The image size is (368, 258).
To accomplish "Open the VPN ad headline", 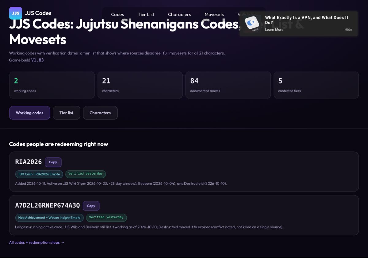I will pos(307,20).
